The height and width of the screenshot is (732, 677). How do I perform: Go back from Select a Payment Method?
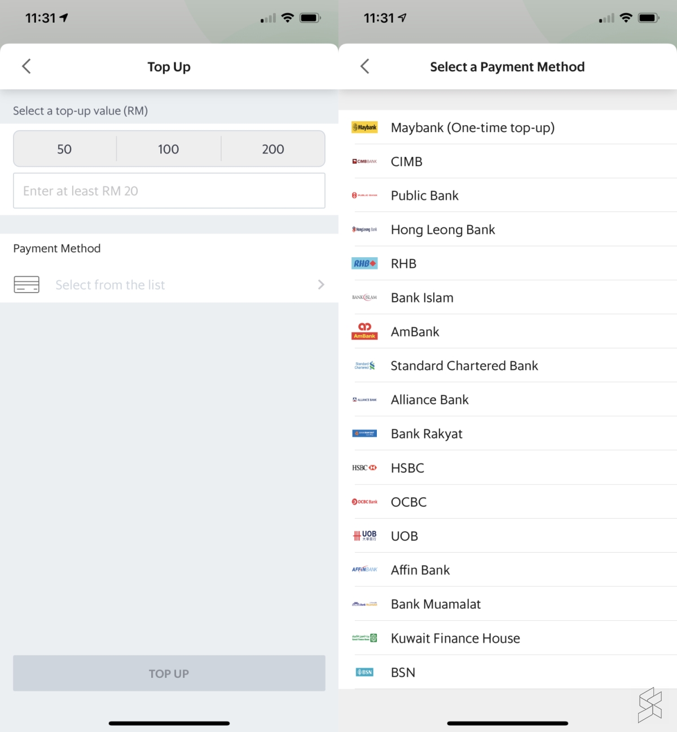click(x=365, y=67)
